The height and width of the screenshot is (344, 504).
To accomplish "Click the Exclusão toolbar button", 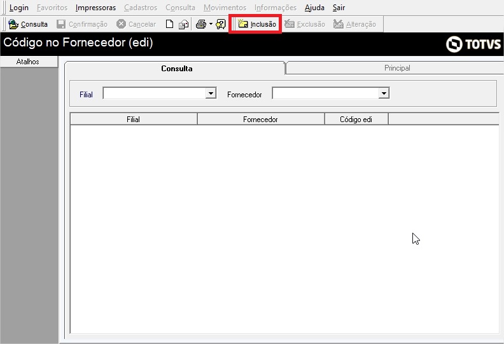I will point(305,24).
